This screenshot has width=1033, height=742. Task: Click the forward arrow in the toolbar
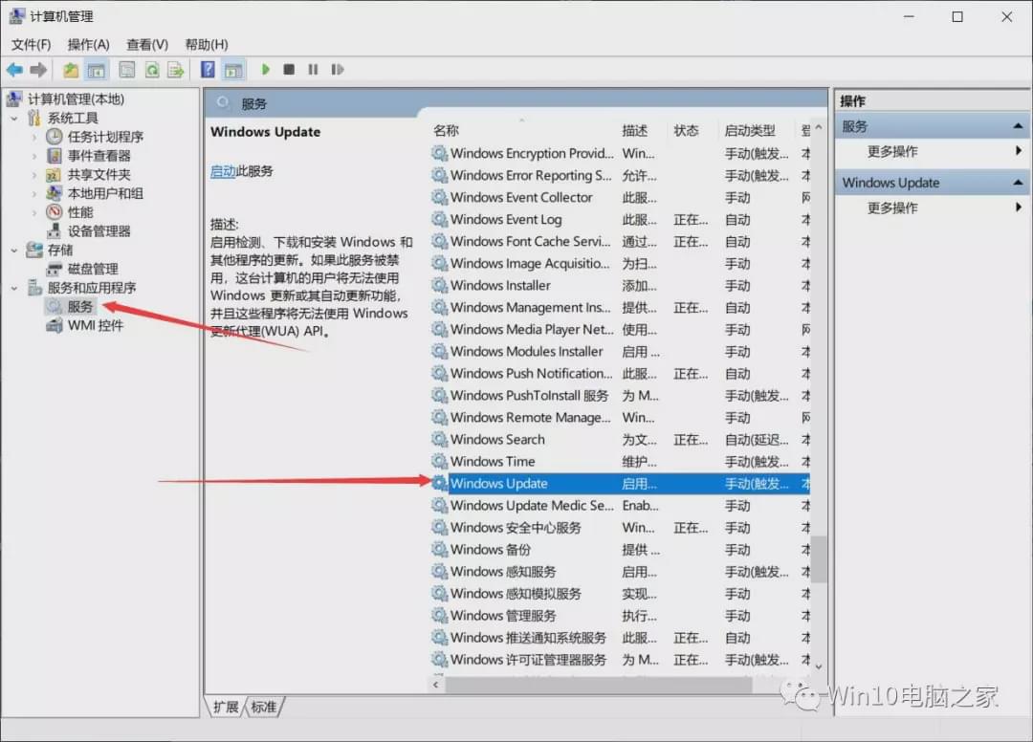pos(38,70)
